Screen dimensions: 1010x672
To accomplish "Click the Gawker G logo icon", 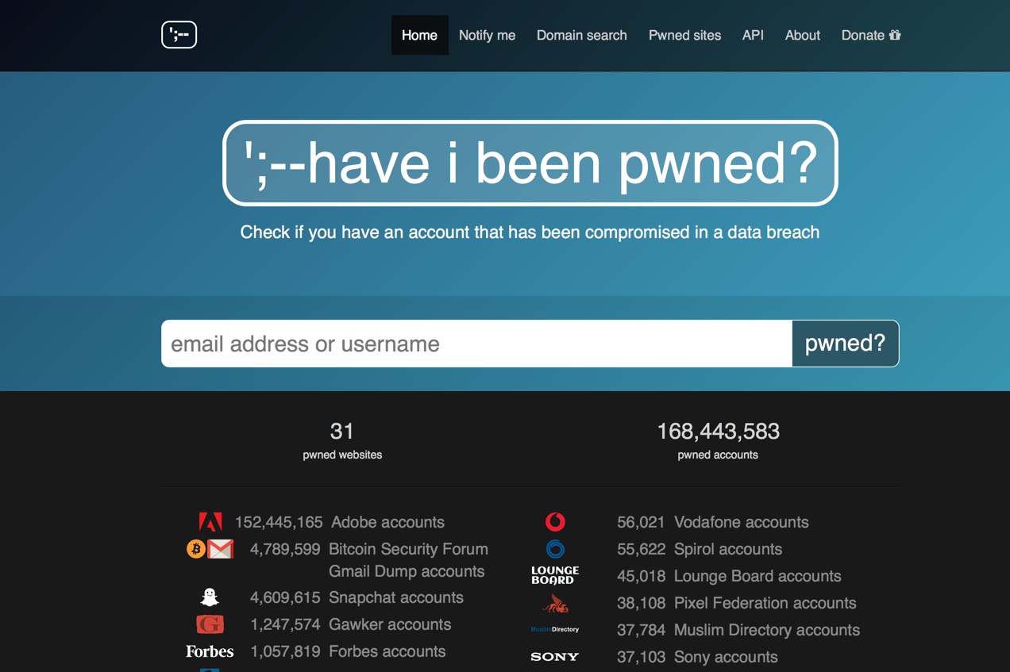I will click(x=210, y=624).
